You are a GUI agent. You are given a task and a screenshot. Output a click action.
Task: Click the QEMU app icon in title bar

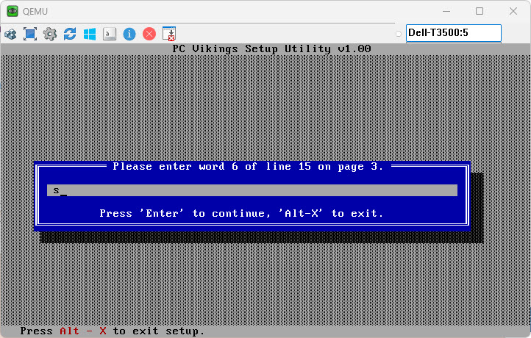click(13, 11)
